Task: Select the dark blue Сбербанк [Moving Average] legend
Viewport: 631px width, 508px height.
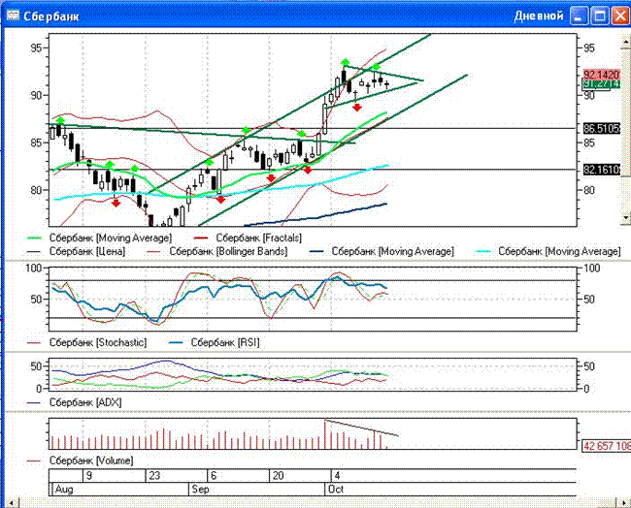Action: coord(382,252)
